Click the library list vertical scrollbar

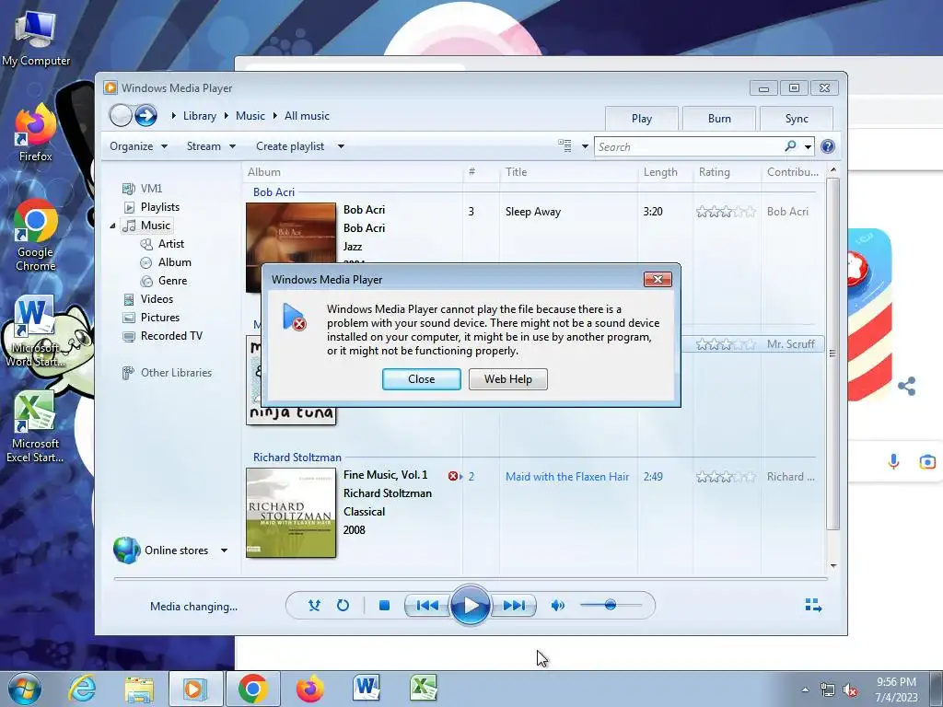pos(832,354)
